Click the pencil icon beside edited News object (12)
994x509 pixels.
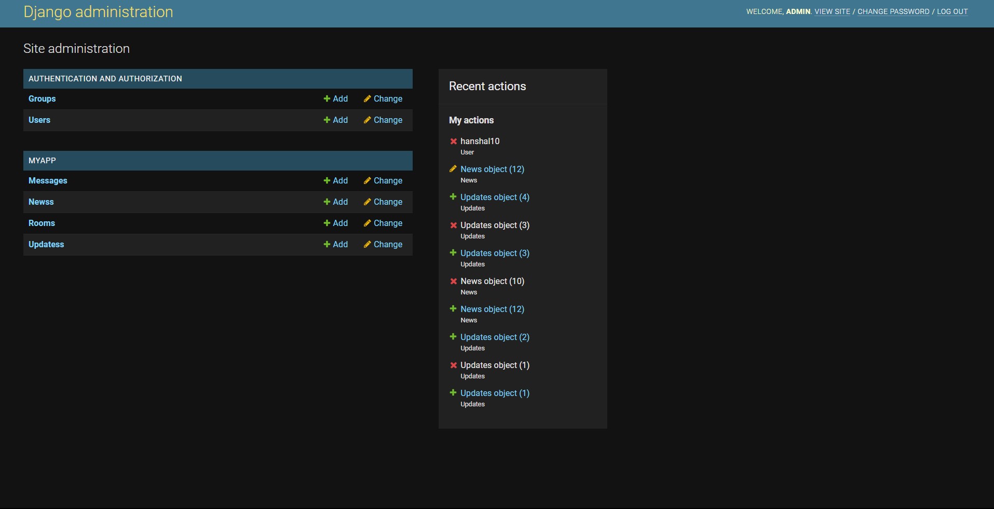click(453, 169)
